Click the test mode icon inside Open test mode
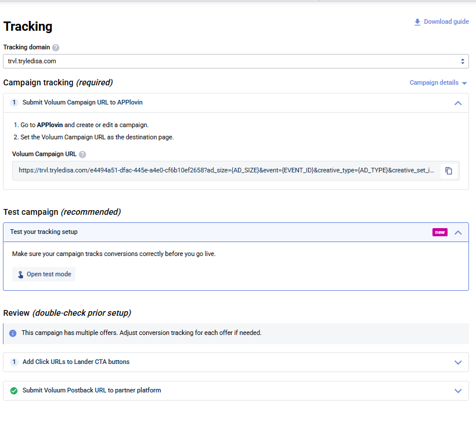Image resolution: width=476 pixels, height=429 pixels. click(x=20, y=274)
